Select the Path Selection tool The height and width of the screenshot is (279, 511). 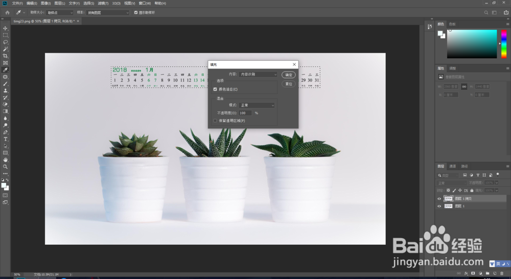coord(5,146)
